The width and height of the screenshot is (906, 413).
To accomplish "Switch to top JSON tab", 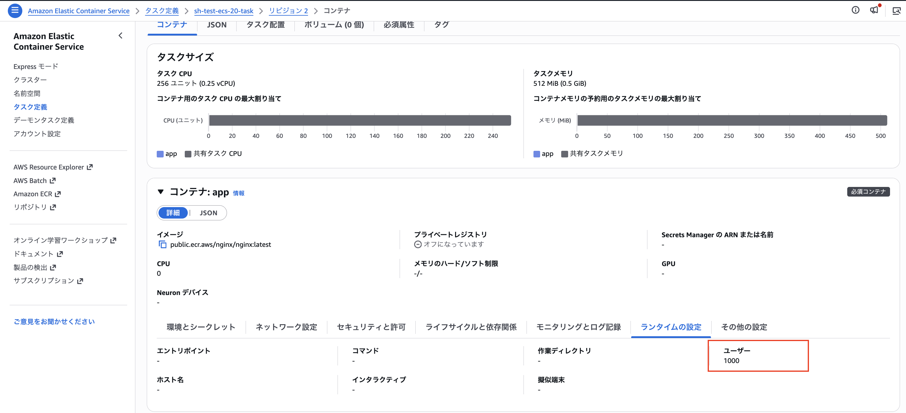I will pos(217,25).
